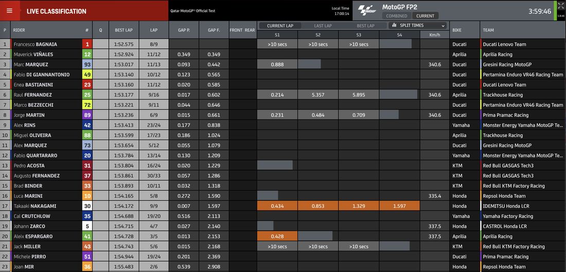
Task: Select rider Jack MILLER
Action: tap(27, 246)
